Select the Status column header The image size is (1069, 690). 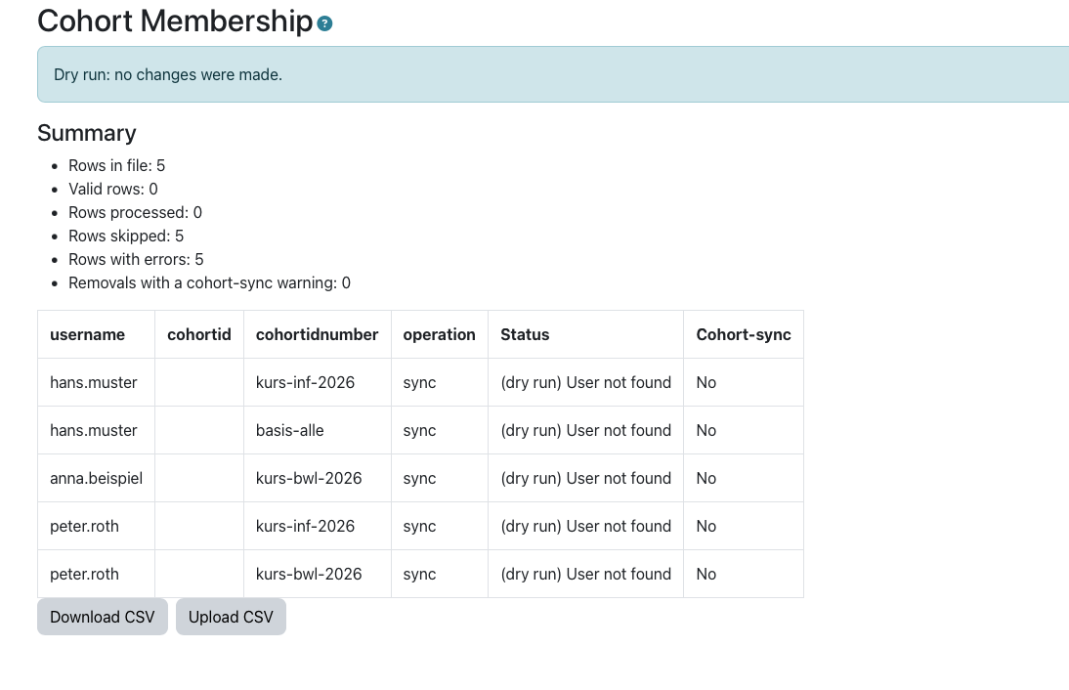click(525, 335)
